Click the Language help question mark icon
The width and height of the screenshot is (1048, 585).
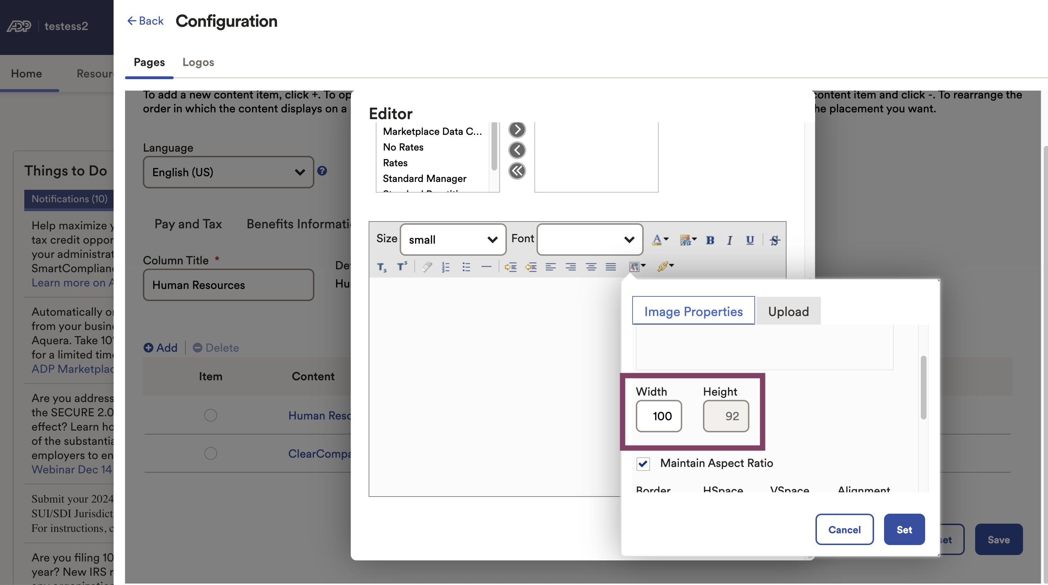pos(322,171)
